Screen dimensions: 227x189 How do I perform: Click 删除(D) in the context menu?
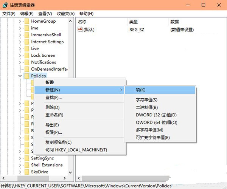point(52,107)
